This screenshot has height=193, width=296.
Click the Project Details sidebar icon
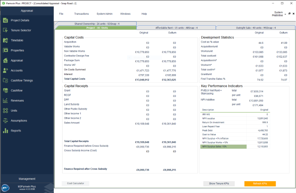pyautogui.click(x=5, y=20)
